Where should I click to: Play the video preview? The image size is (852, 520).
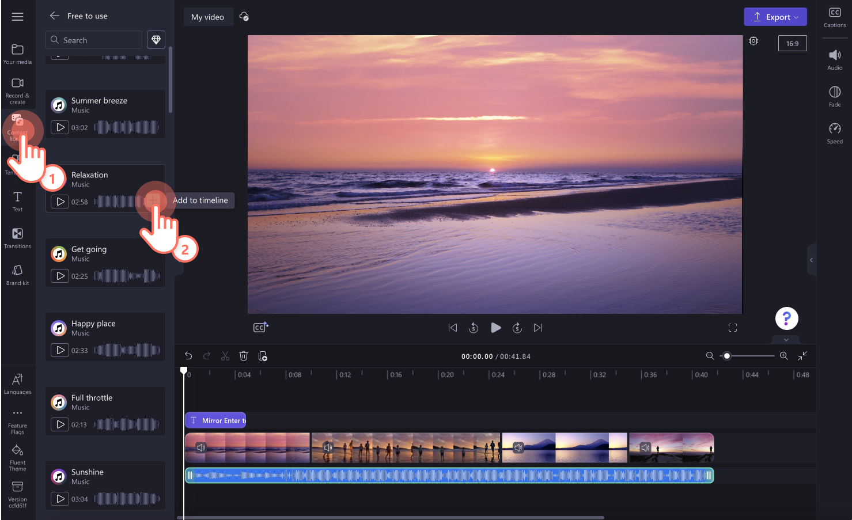[x=495, y=328]
